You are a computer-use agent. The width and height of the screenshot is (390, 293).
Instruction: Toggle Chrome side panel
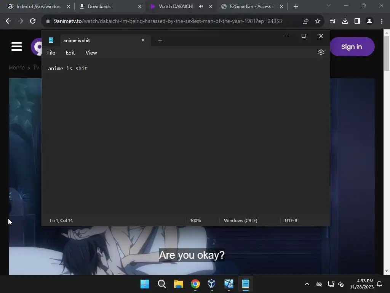pos(357,21)
